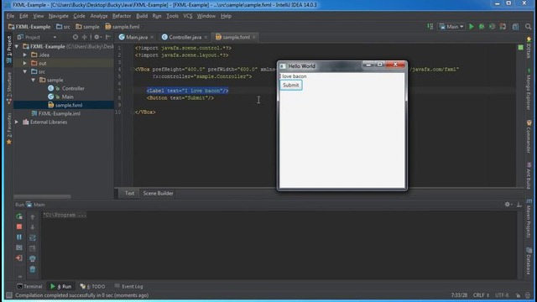Viewport: 537px width, 302px height.
Task: Toggle the Database side stripe
Action: point(529,261)
